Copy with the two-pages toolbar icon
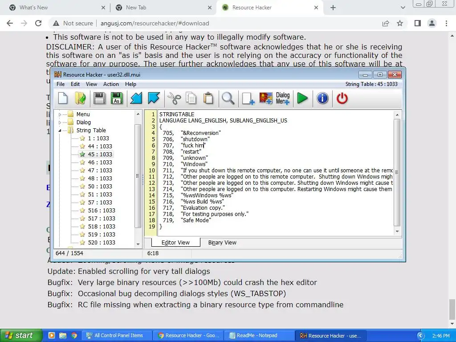 191,98
